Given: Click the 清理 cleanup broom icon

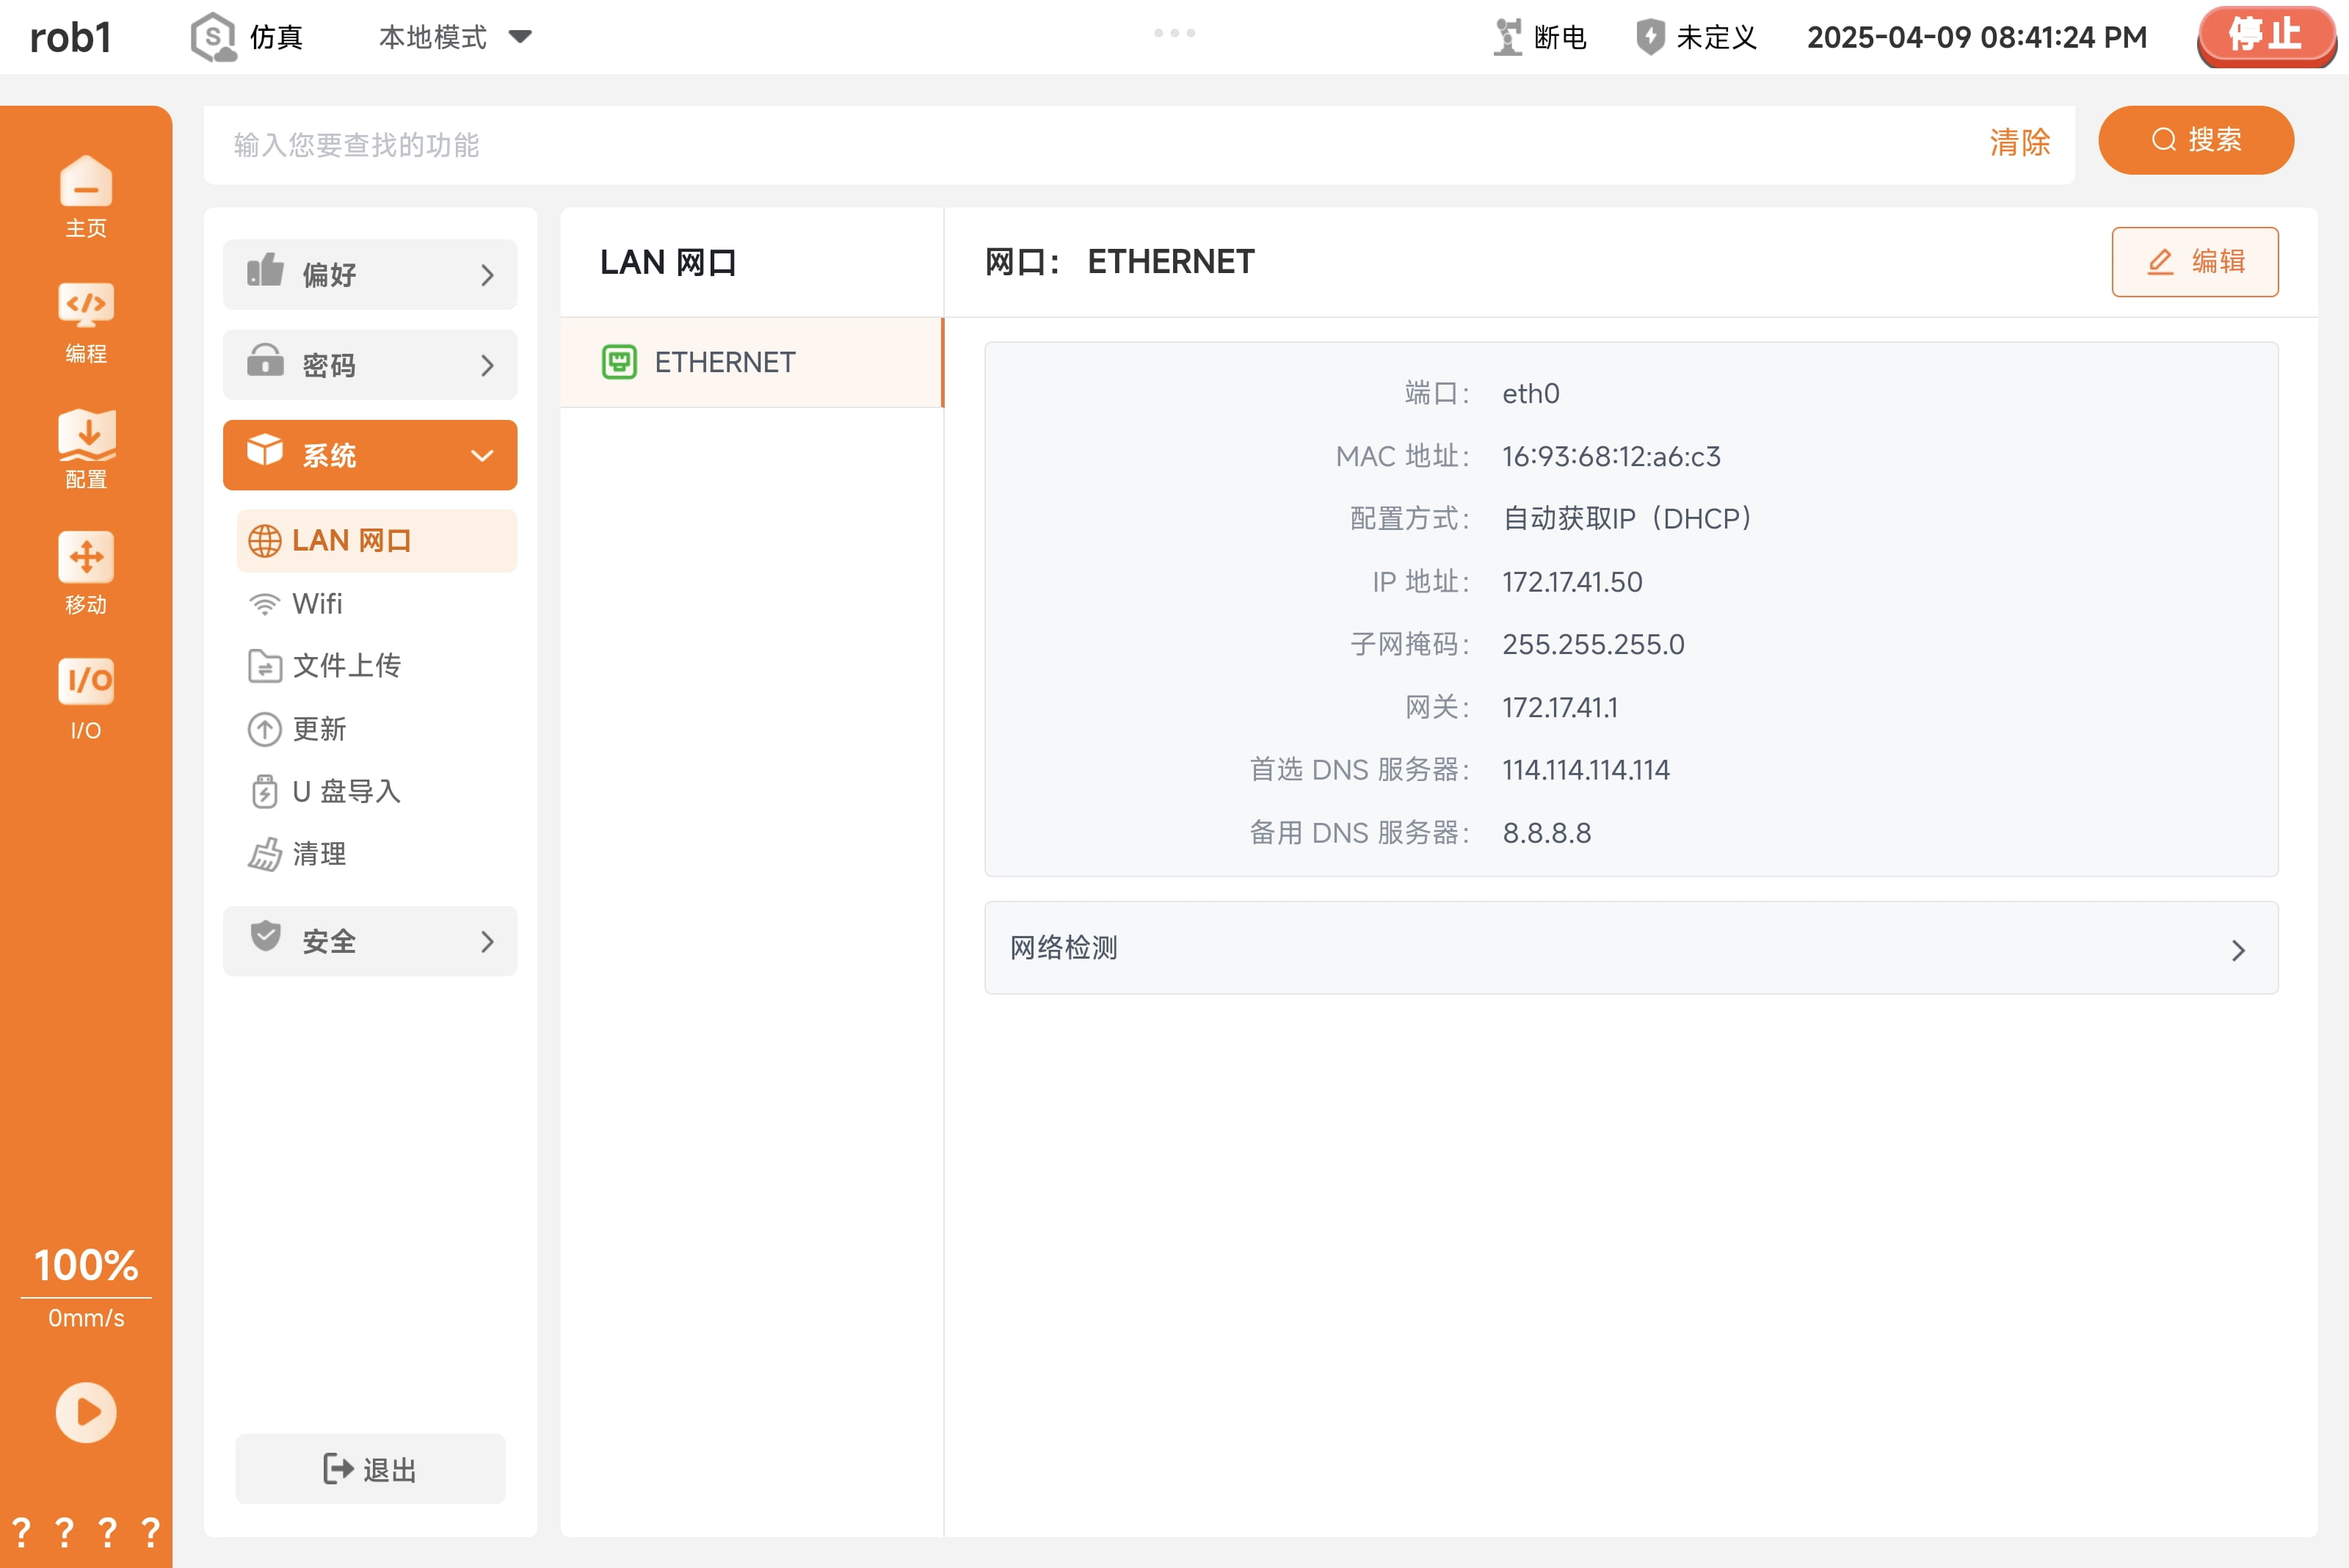Looking at the screenshot, I should (x=264, y=854).
